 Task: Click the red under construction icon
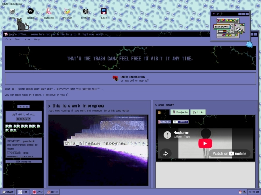coord(116,78)
